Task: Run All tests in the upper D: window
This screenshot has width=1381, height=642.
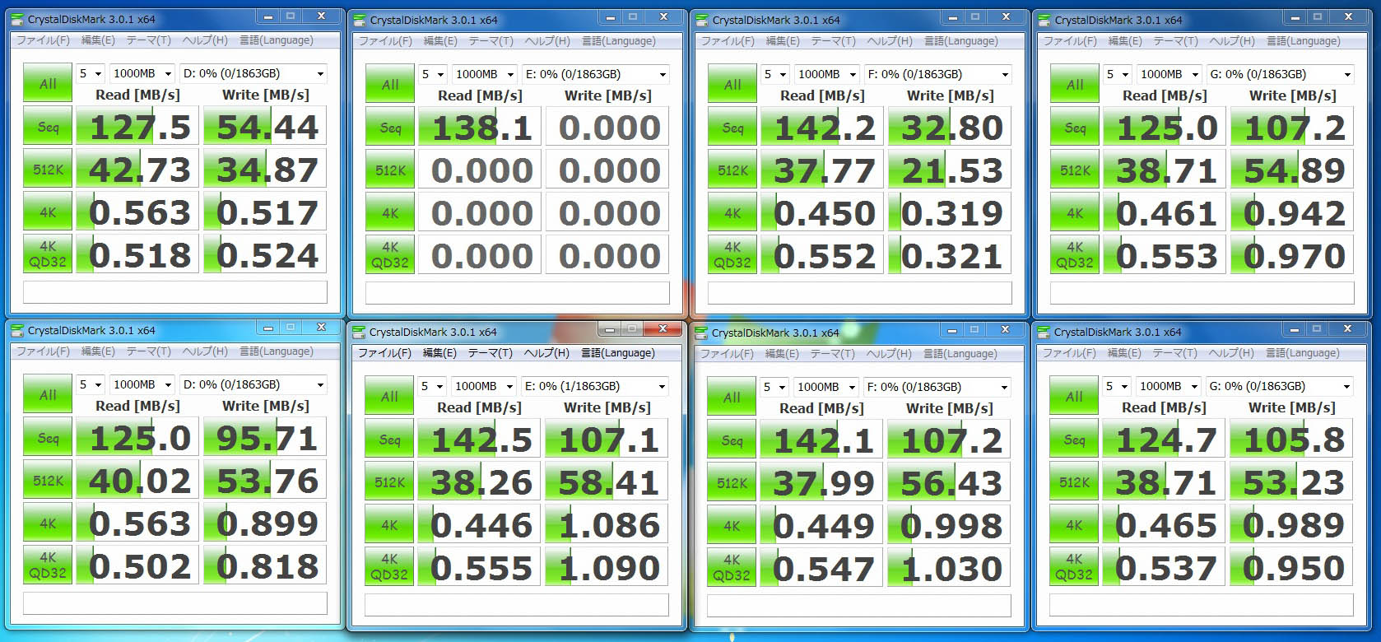Action: click(x=48, y=83)
